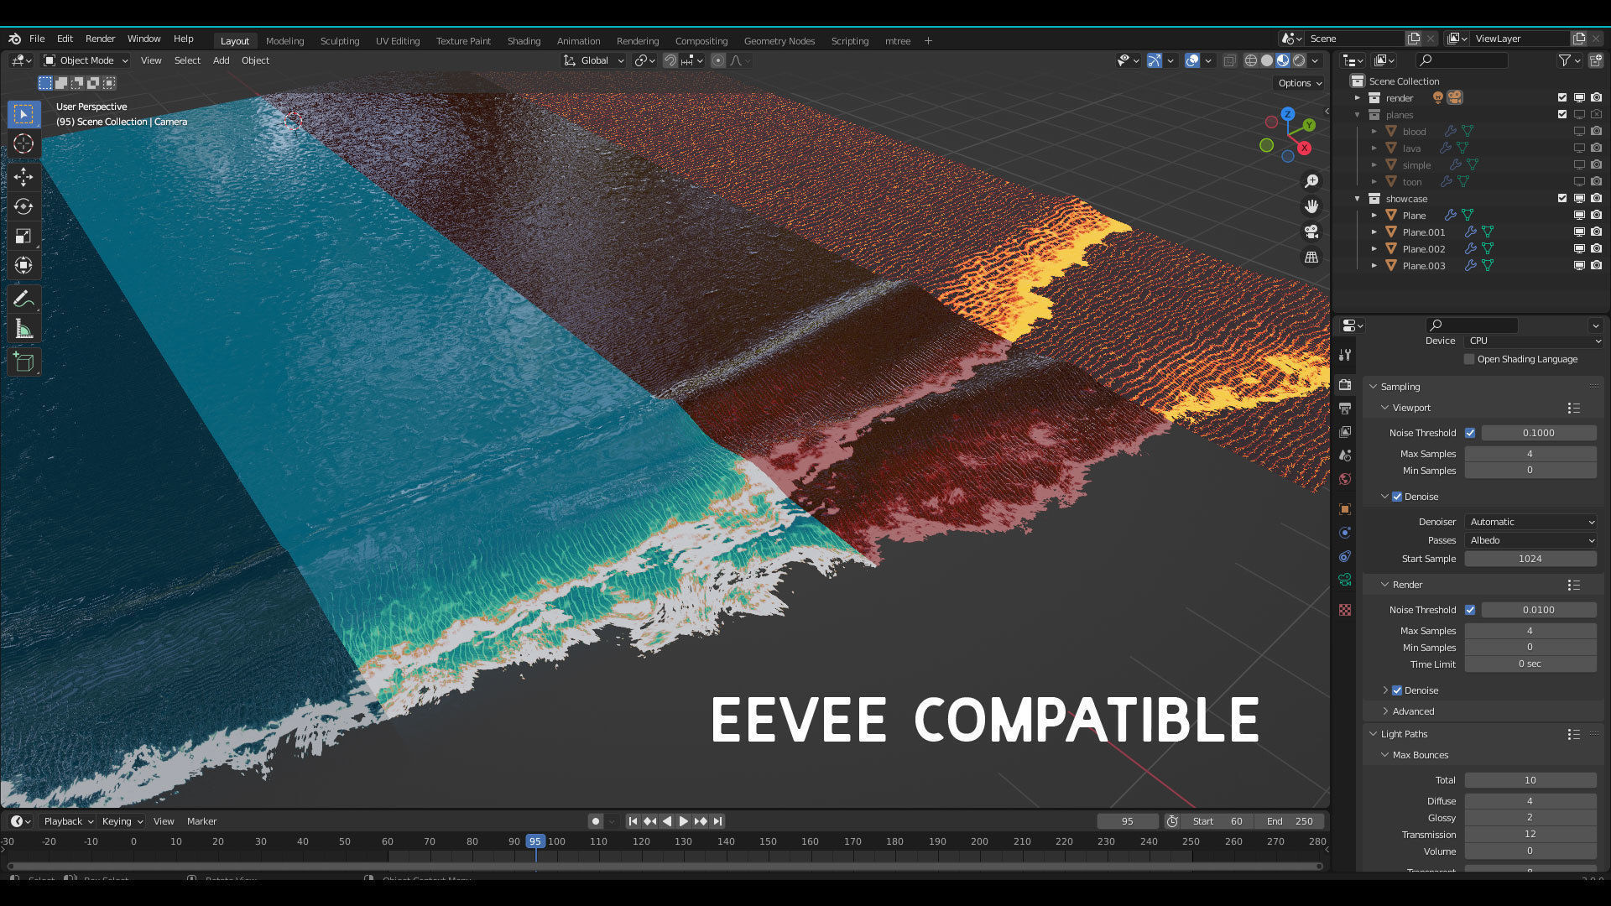Choose the Move tool
The image size is (1611, 906).
pos(23,176)
